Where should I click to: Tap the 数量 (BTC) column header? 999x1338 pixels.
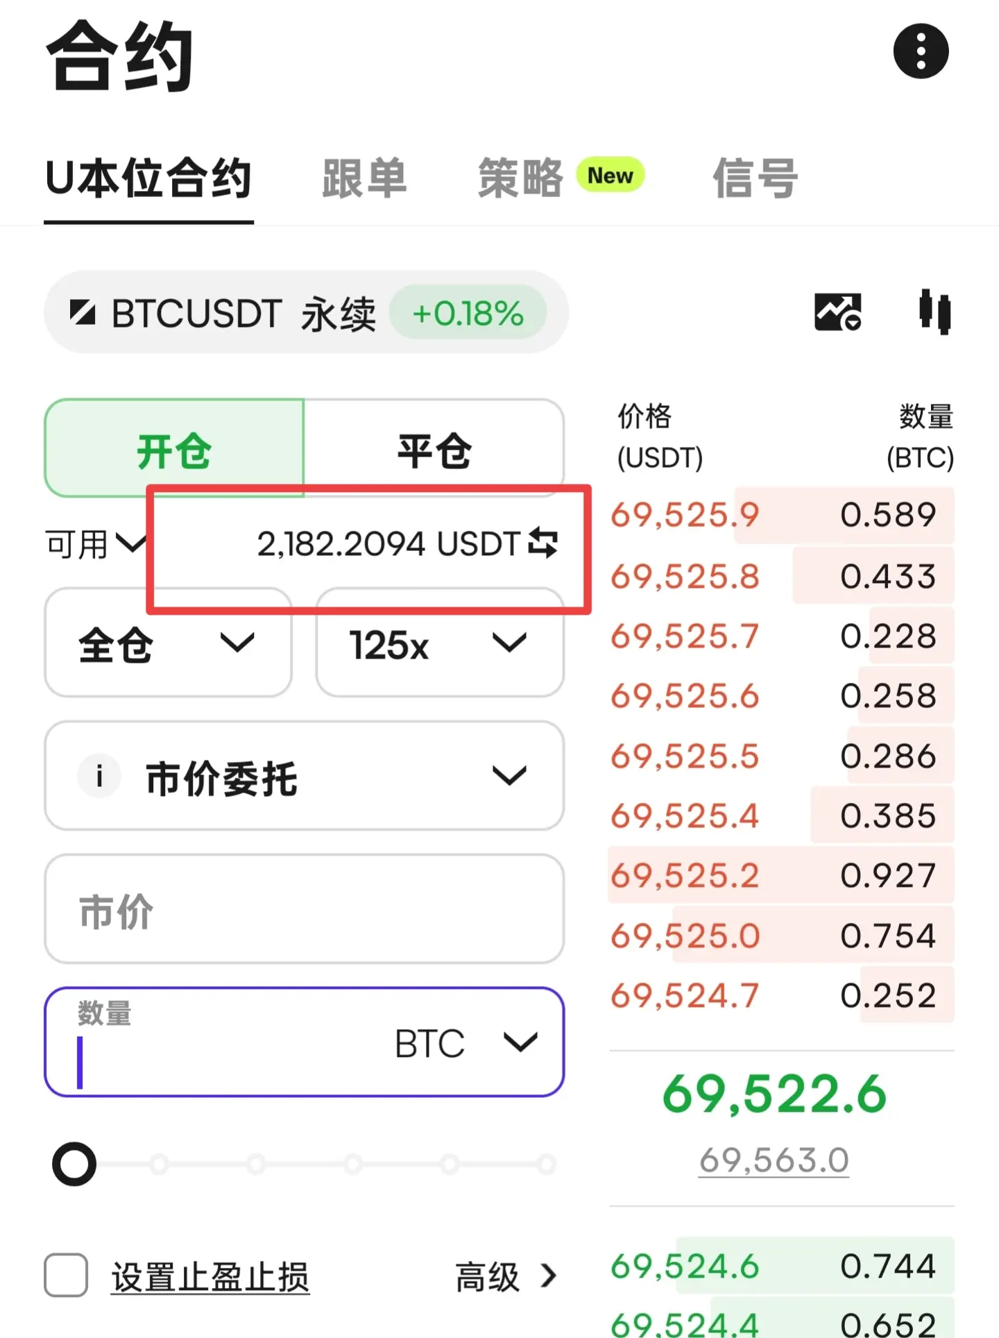(x=921, y=437)
